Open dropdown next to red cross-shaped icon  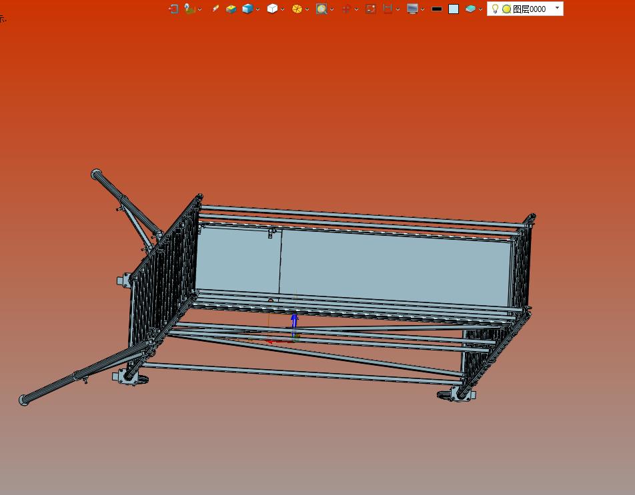356,9
